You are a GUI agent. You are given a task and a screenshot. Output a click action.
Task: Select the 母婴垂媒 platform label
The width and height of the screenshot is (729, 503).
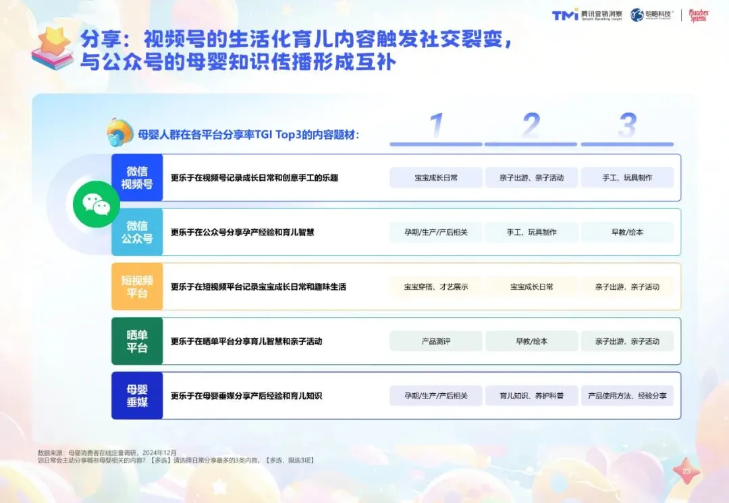pyautogui.click(x=137, y=396)
